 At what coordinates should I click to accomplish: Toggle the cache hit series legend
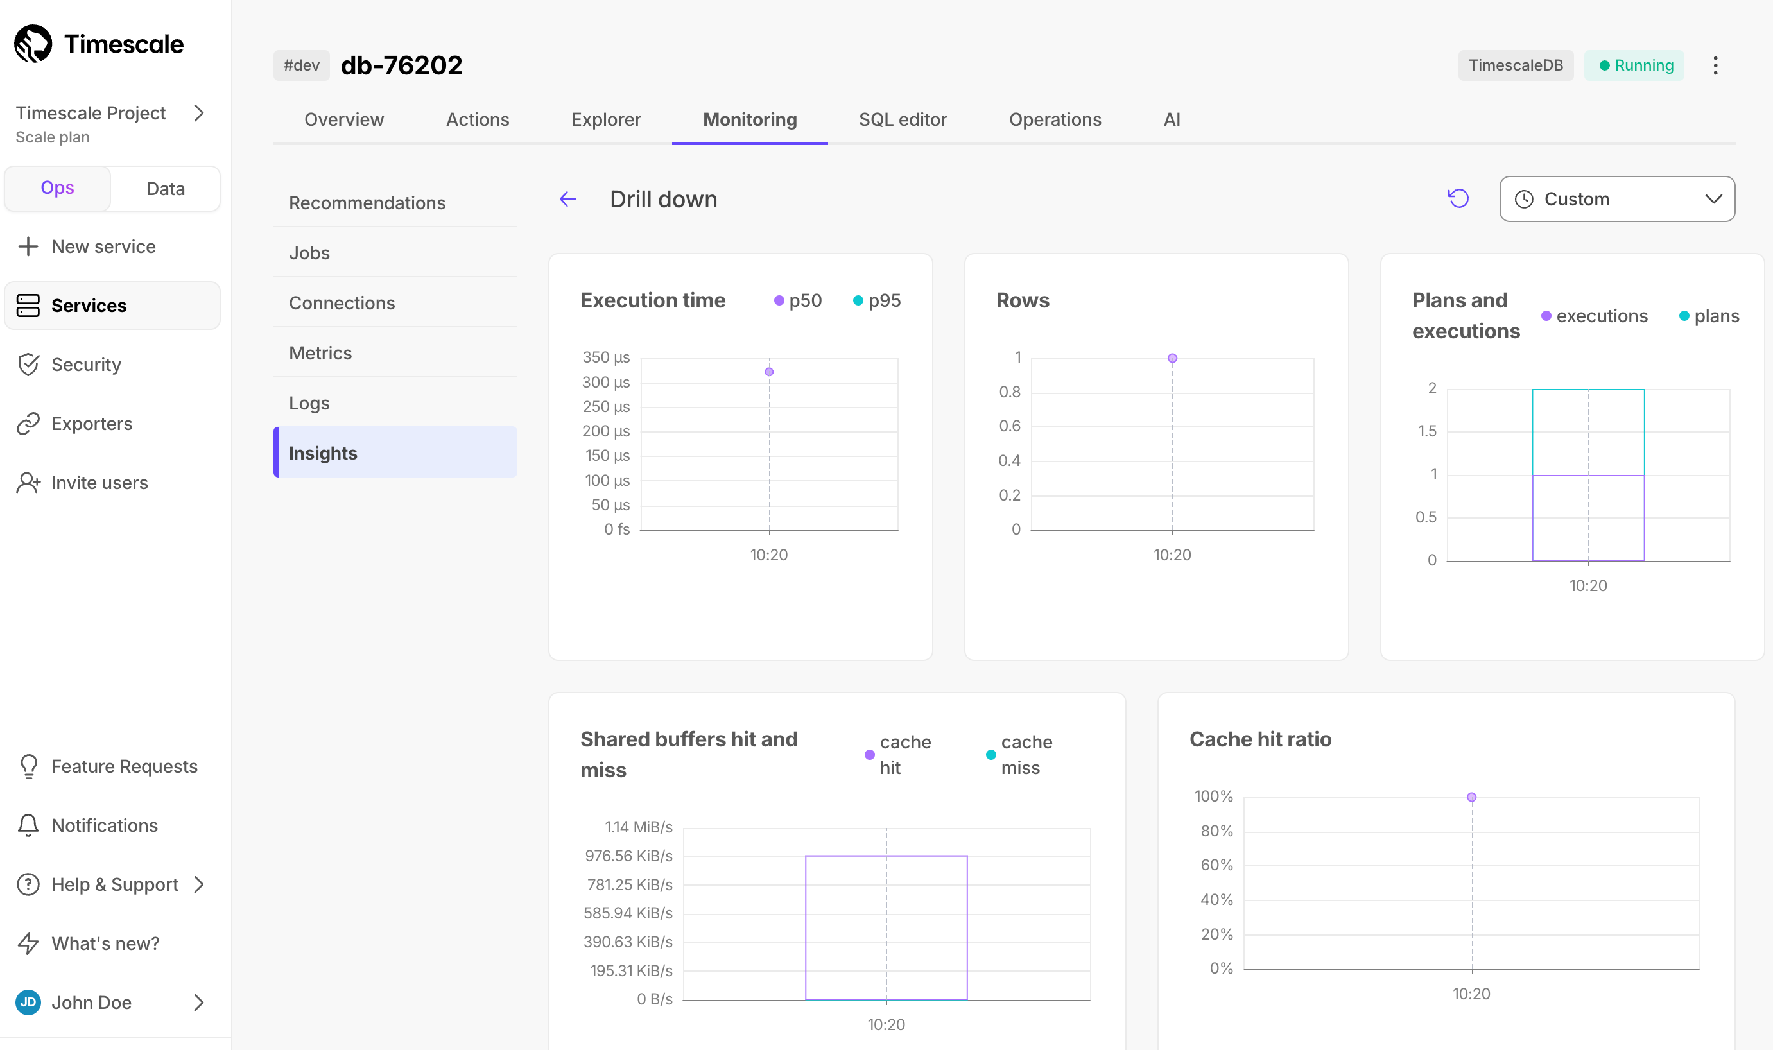(898, 755)
